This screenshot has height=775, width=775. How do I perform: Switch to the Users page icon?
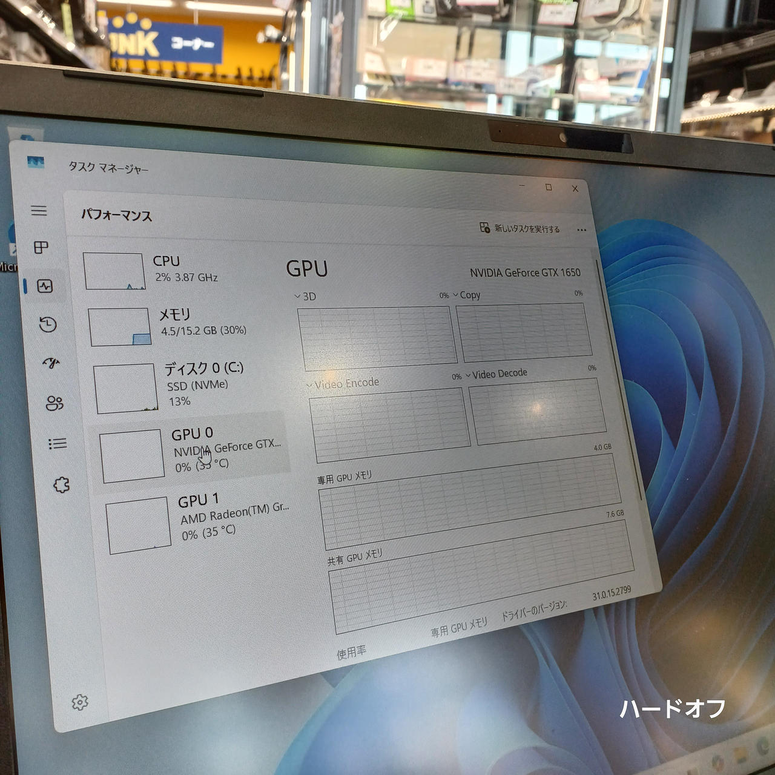coord(54,403)
